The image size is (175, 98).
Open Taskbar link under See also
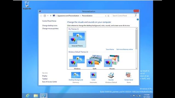coord(45,79)
